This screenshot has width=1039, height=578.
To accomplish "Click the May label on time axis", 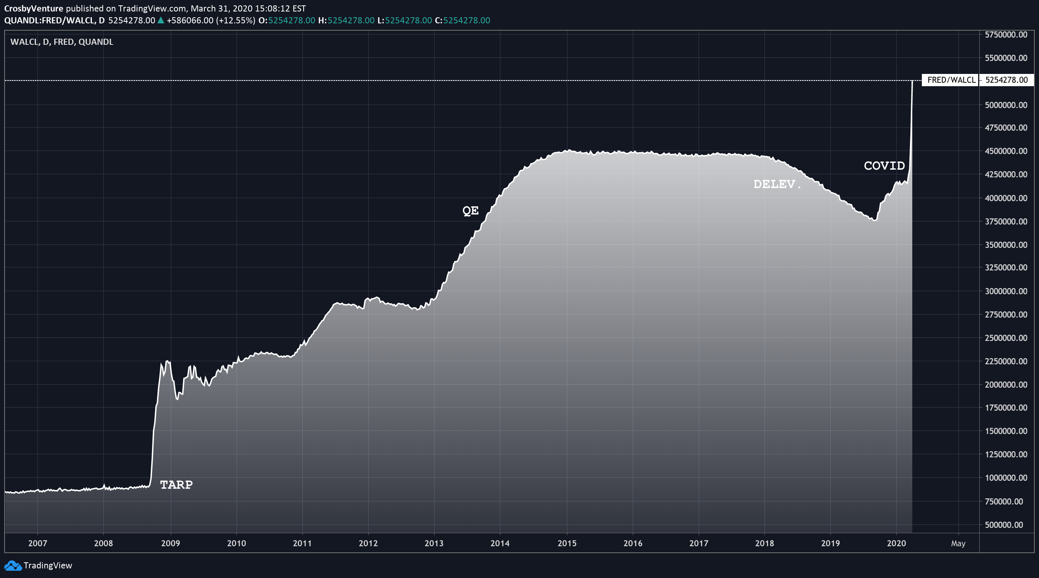I will (x=958, y=543).
